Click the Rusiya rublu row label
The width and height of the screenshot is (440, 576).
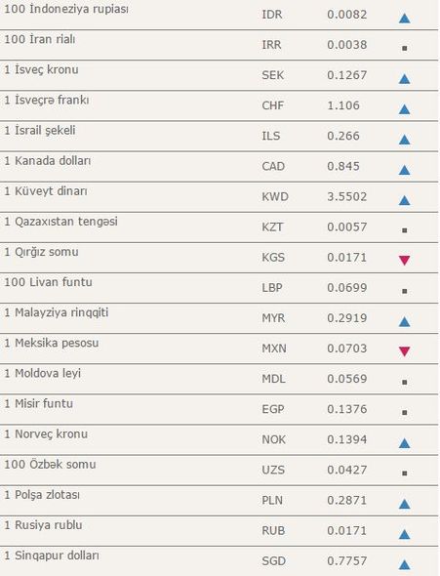coord(43,524)
